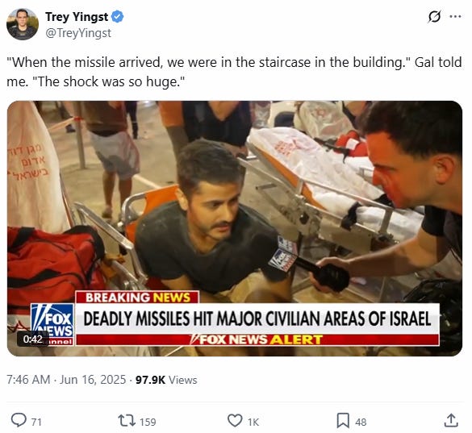Screen dimensions: 472x433
Task: Visit the @TreyYingst handle link
Action: [78, 33]
